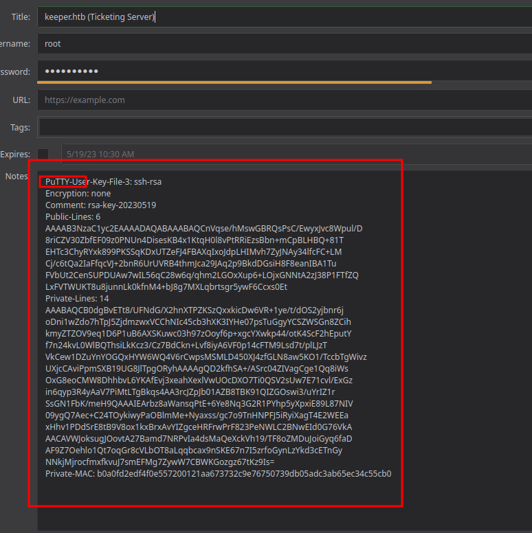This screenshot has width=532, height=533.
Task: Click the key line starting AAABAQCB0dgBvETt8
Action: pos(195,310)
